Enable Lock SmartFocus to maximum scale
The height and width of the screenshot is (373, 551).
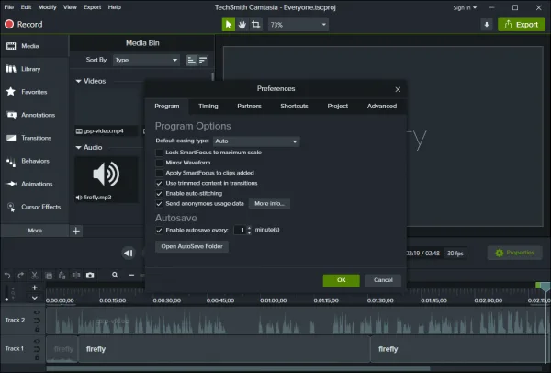tap(159, 153)
